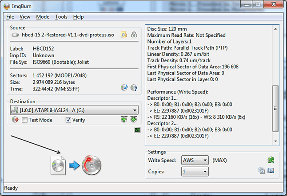The width and height of the screenshot is (287, 196).
Task: Click the calendar checkmark icon in Settings
Action: [x=261, y=171]
